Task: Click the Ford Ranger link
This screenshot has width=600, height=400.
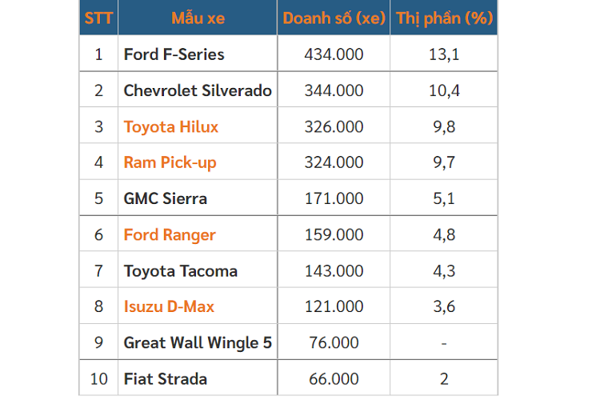Action: (170, 234)
